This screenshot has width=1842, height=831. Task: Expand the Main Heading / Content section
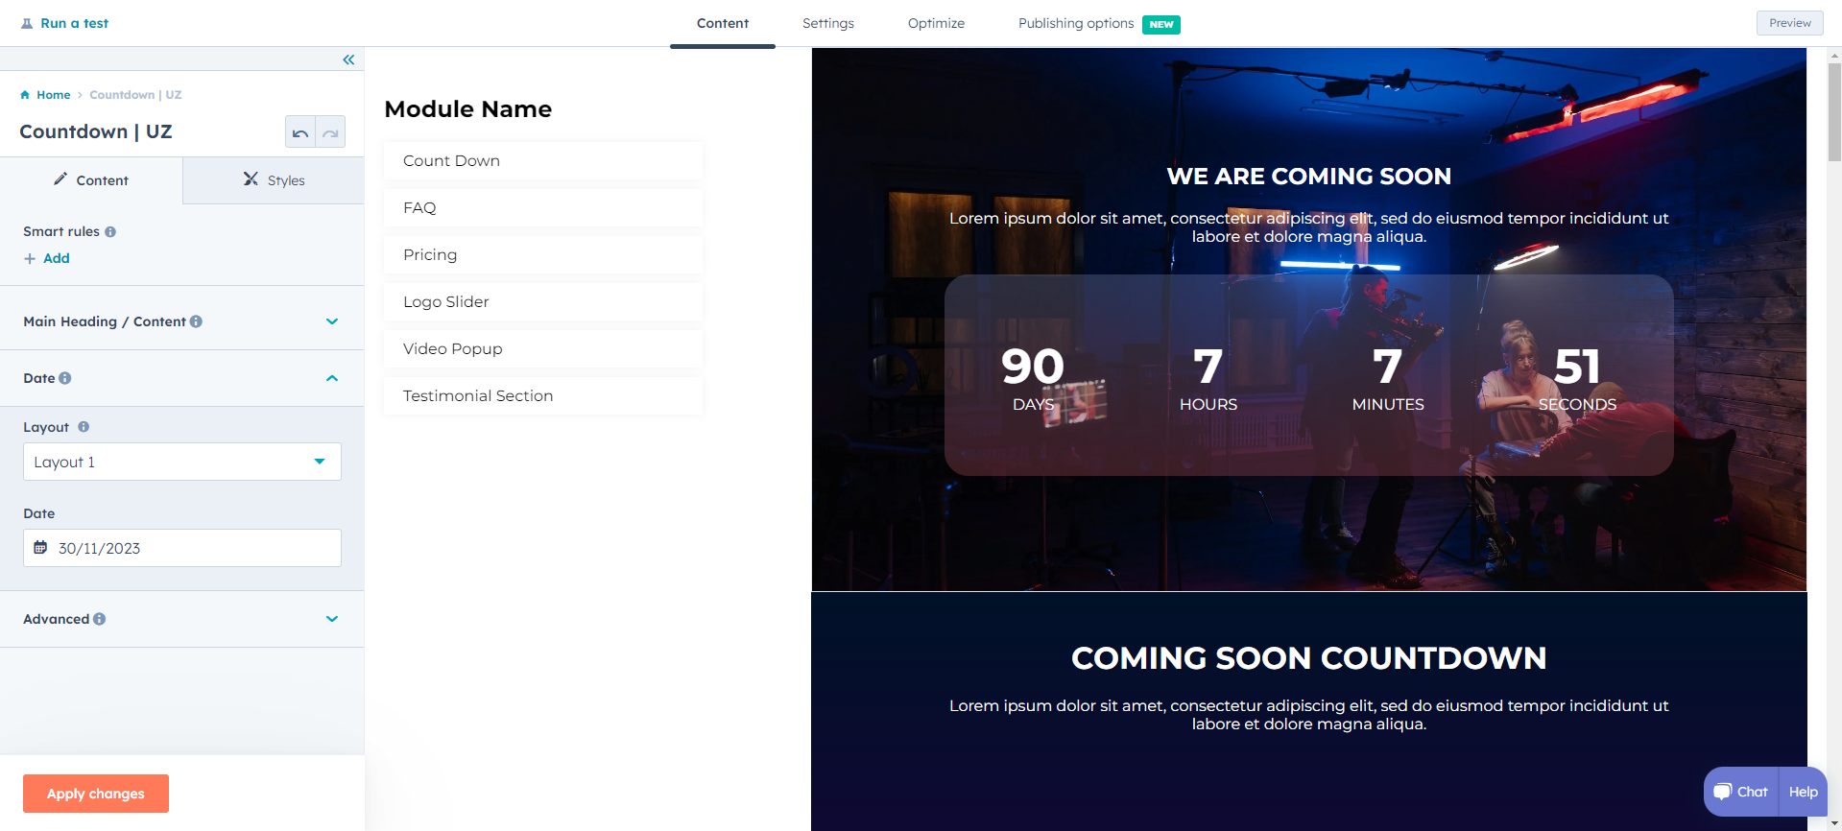point(332,321)
